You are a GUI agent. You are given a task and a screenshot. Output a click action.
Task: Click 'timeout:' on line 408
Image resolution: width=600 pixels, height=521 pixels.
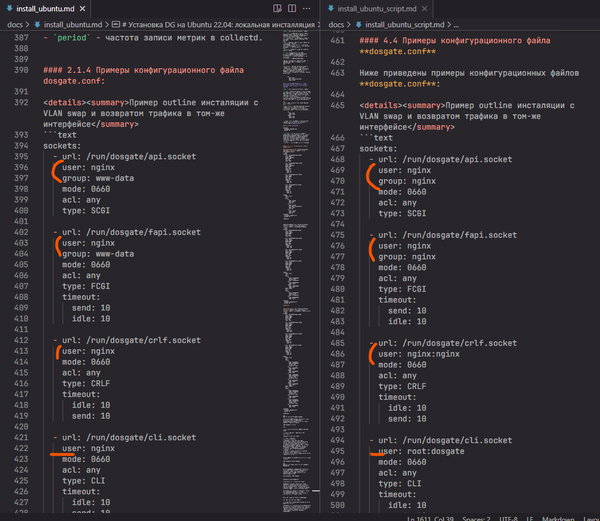(81, 297)
